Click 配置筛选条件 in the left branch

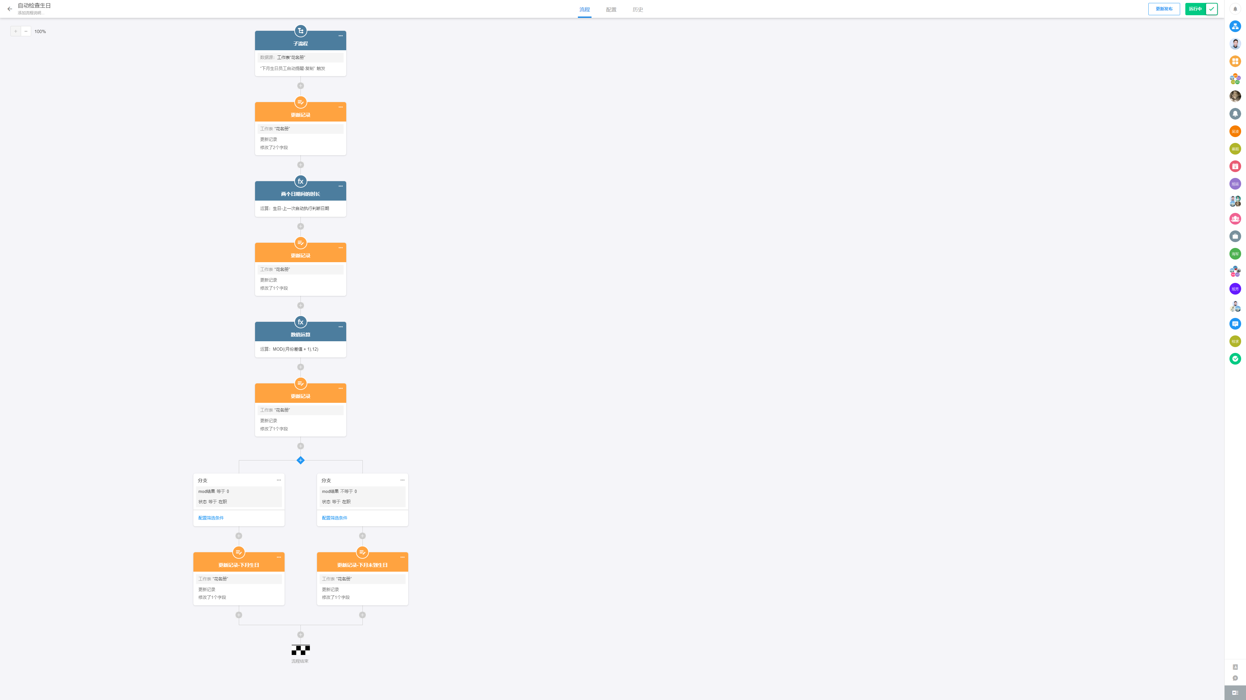pyautogui.click(x=211, y=518)
